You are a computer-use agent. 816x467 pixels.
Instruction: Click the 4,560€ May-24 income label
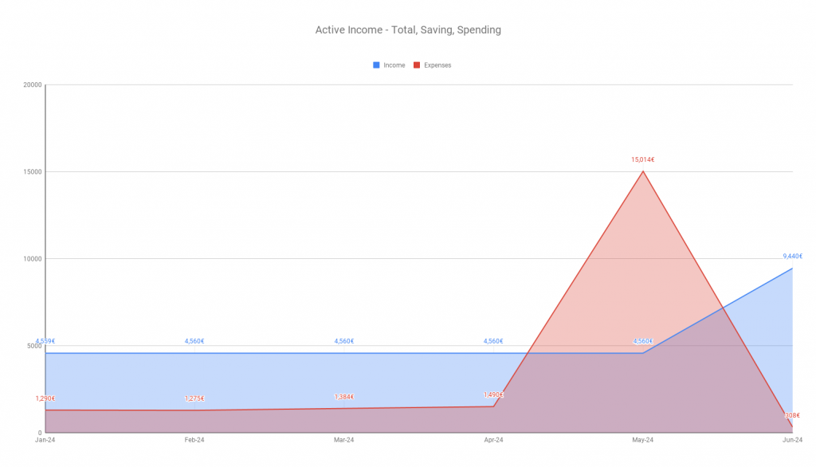click(643, 342)
